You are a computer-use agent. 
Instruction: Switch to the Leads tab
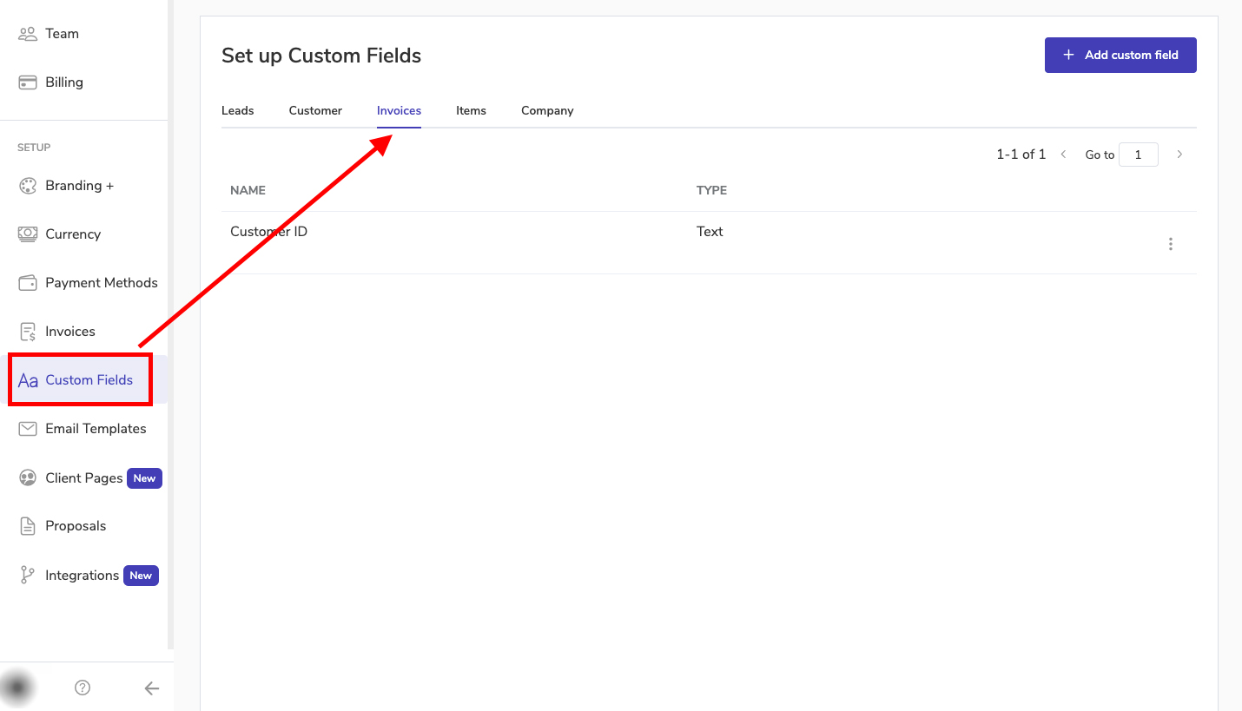point(237,111)
